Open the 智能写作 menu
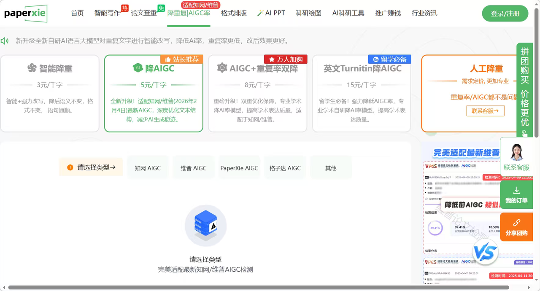540x291 pixels. click(107, 13)
